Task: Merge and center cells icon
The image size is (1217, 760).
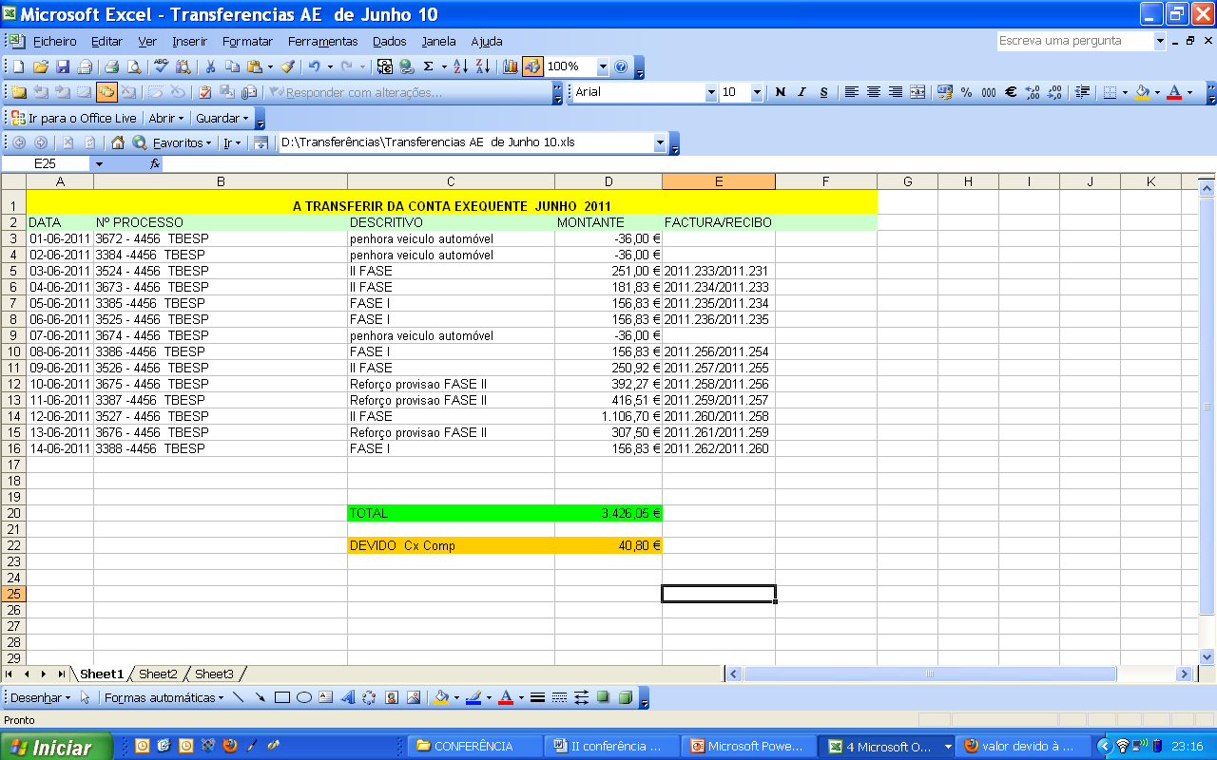Action: (x=918, y=92)
